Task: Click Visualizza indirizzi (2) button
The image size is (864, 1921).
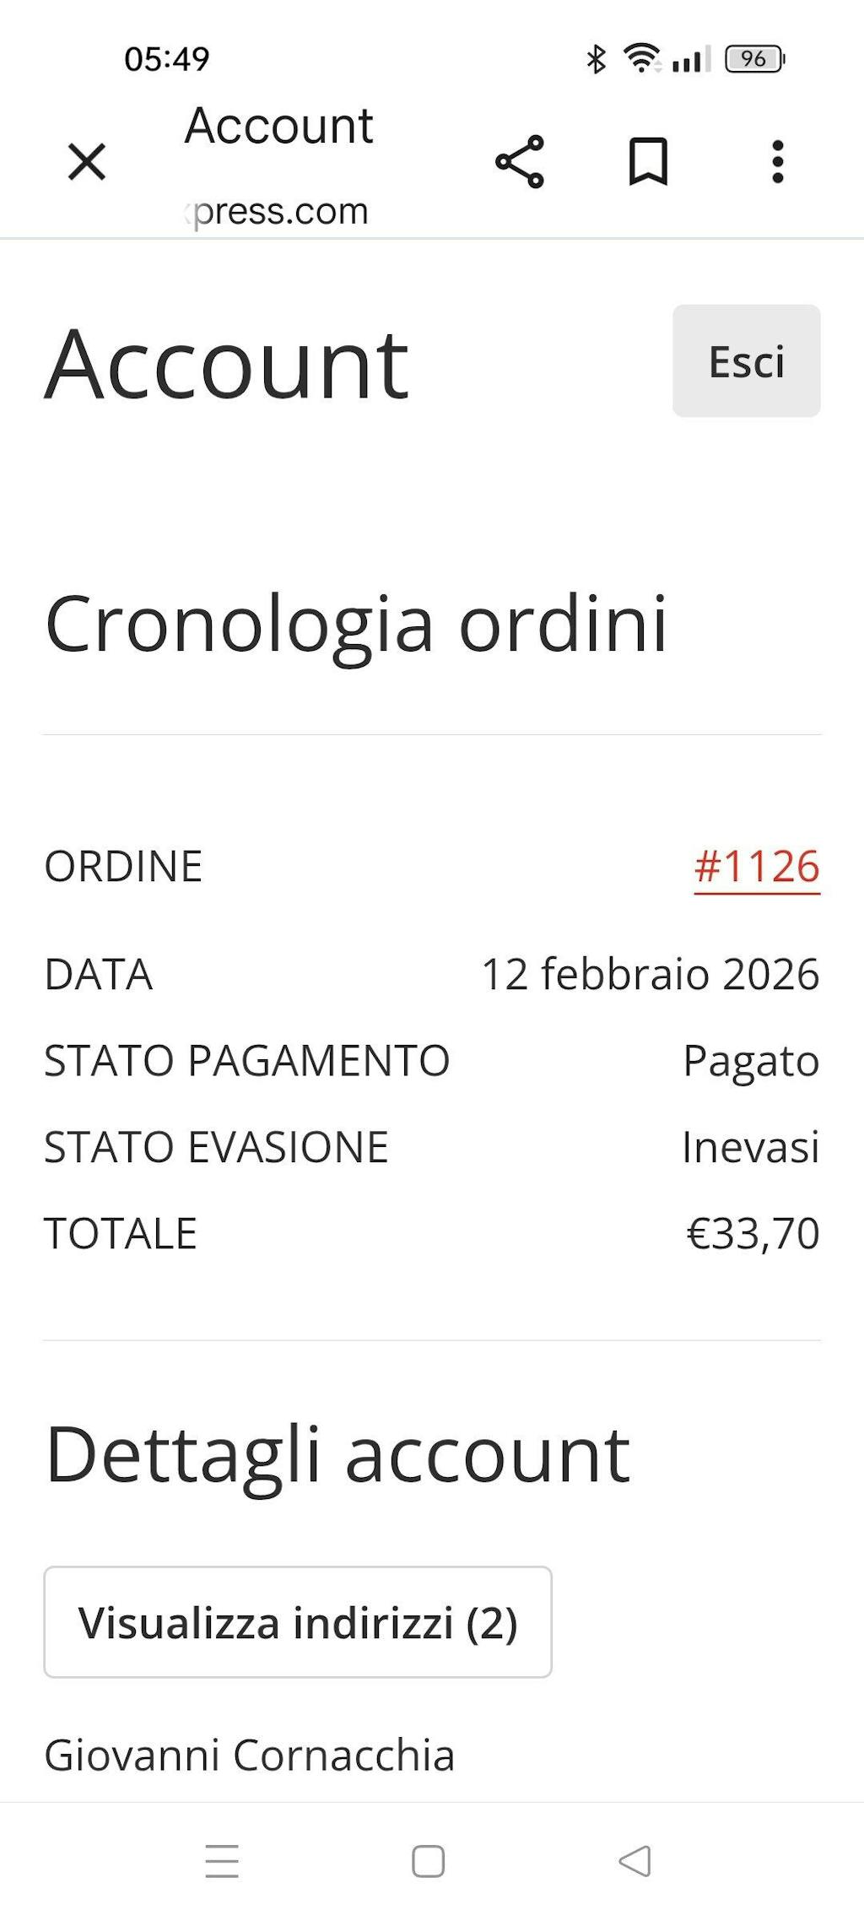Action: click(298, 1622)
